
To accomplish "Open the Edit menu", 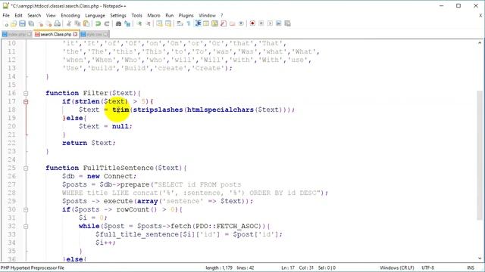I will click(x=18, y=15).
